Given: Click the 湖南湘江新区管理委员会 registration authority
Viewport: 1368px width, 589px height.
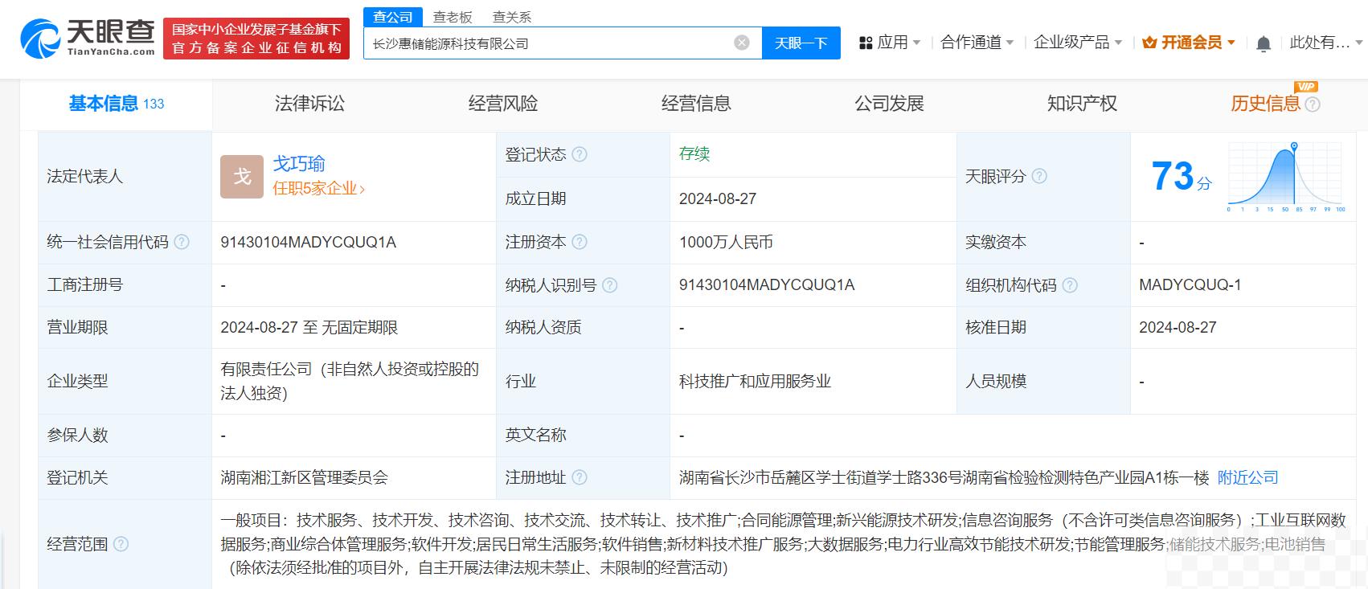Looking at the screenshot, I should tap(305, 477).
